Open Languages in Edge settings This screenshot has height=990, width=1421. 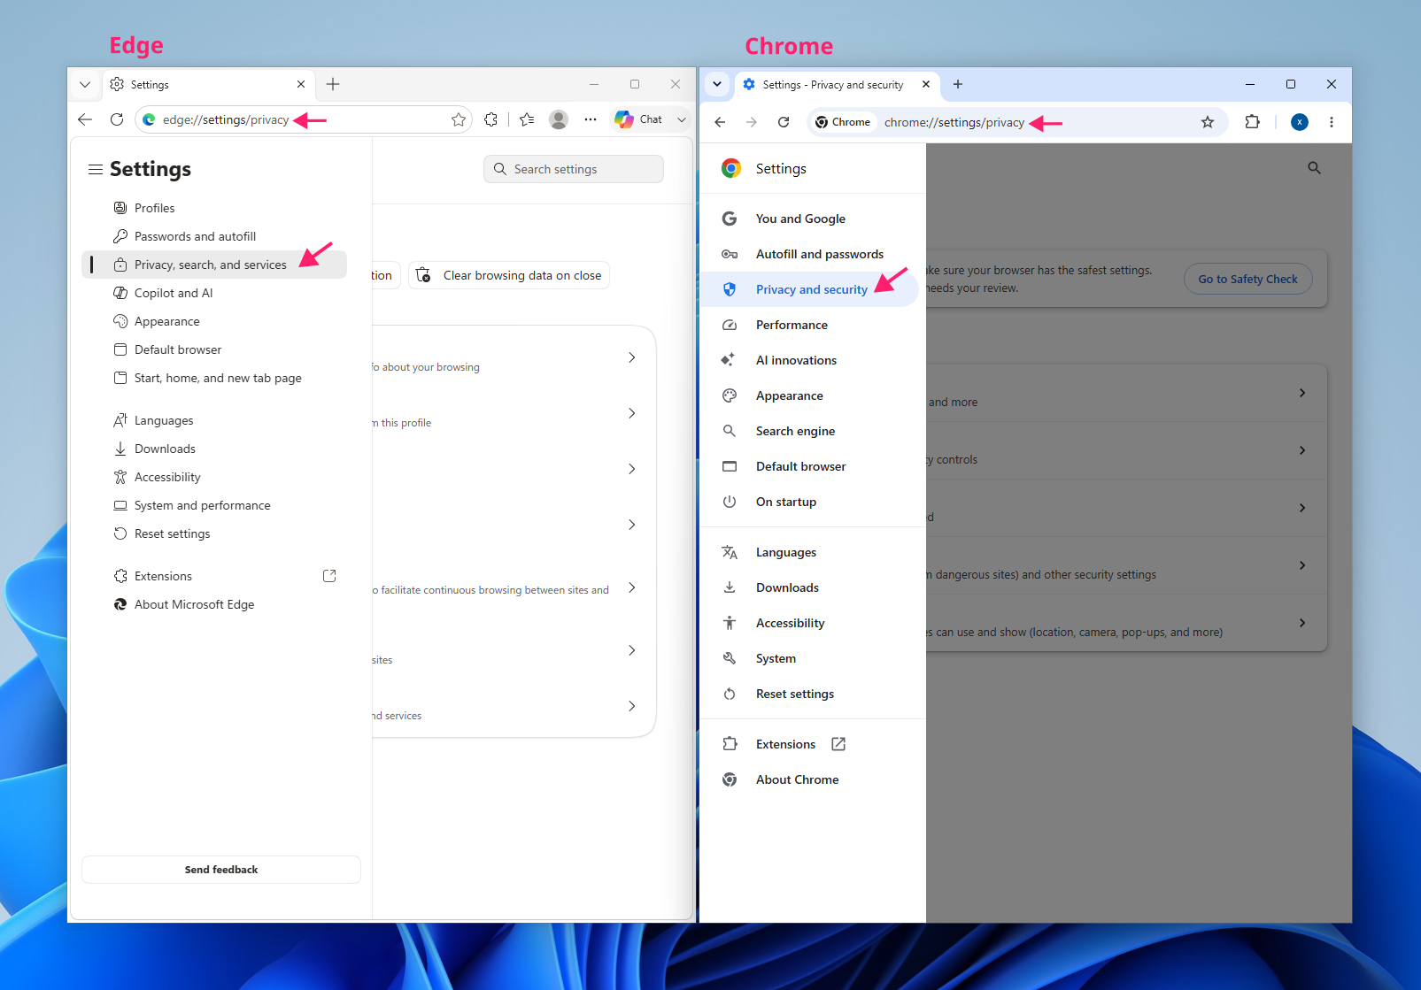pos(214,420)
